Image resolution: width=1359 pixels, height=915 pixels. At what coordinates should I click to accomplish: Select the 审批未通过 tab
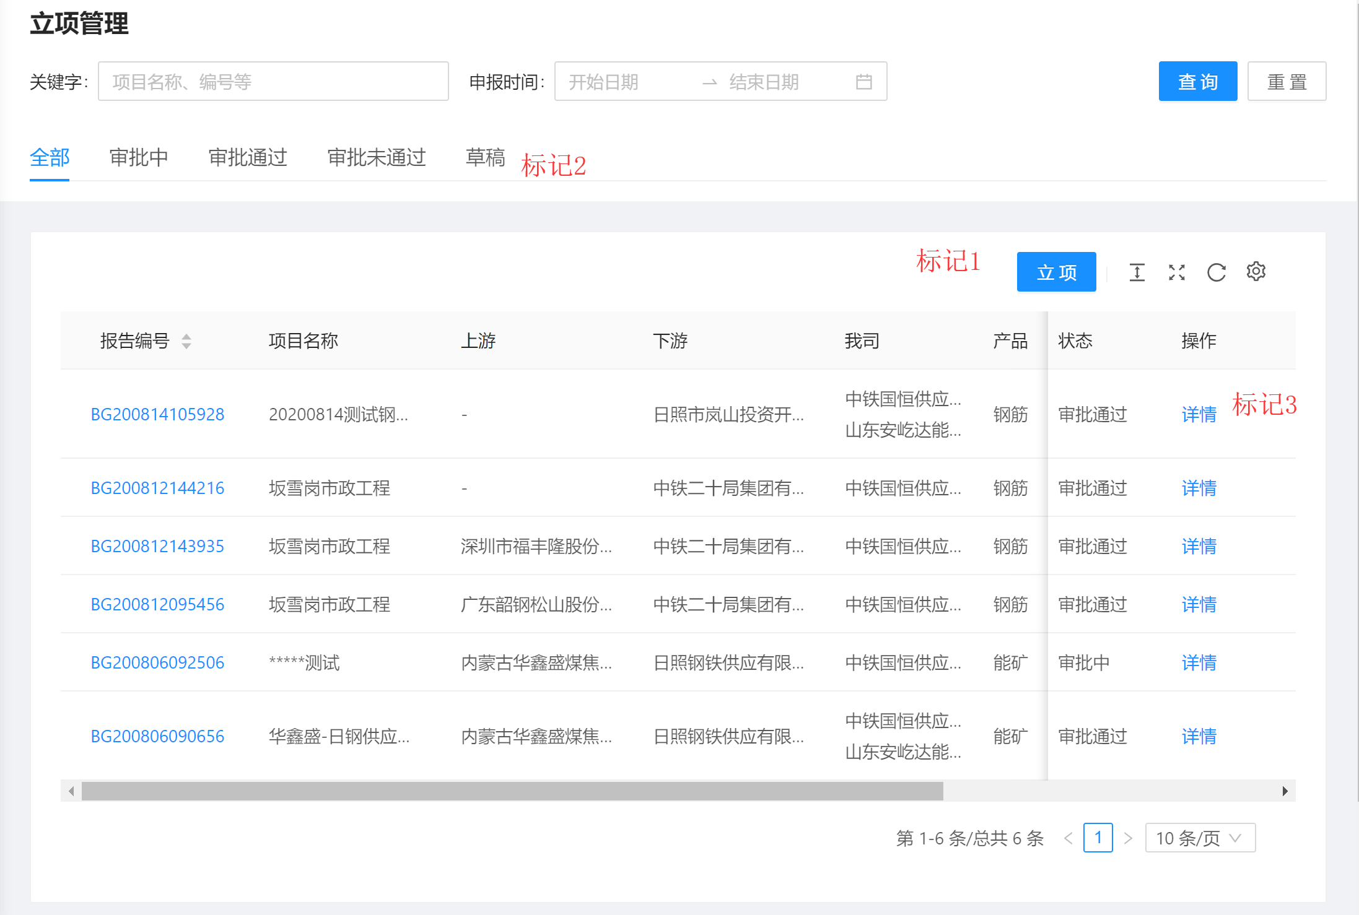point(376,157)
